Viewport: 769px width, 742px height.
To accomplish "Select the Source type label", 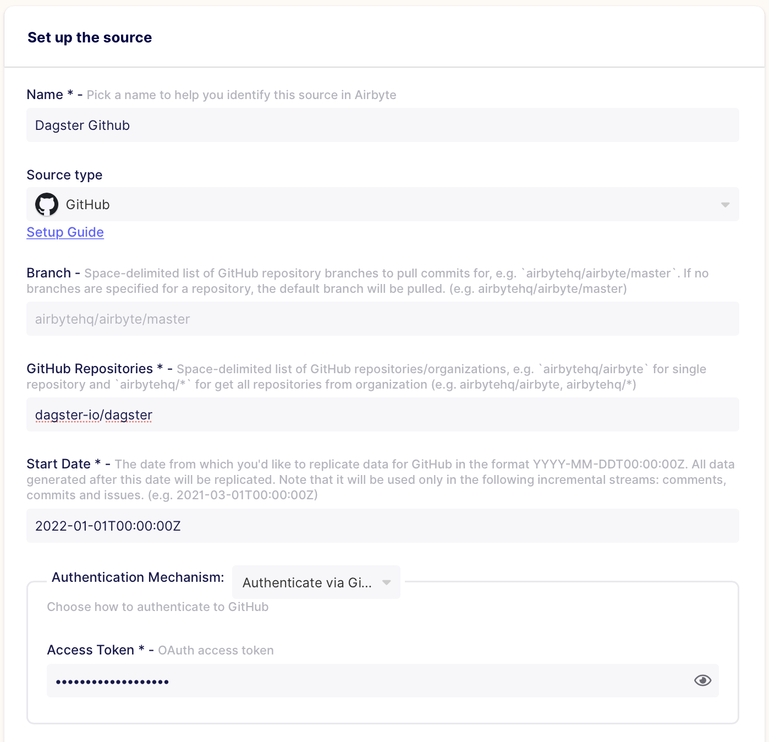I will tap(64, 175).
